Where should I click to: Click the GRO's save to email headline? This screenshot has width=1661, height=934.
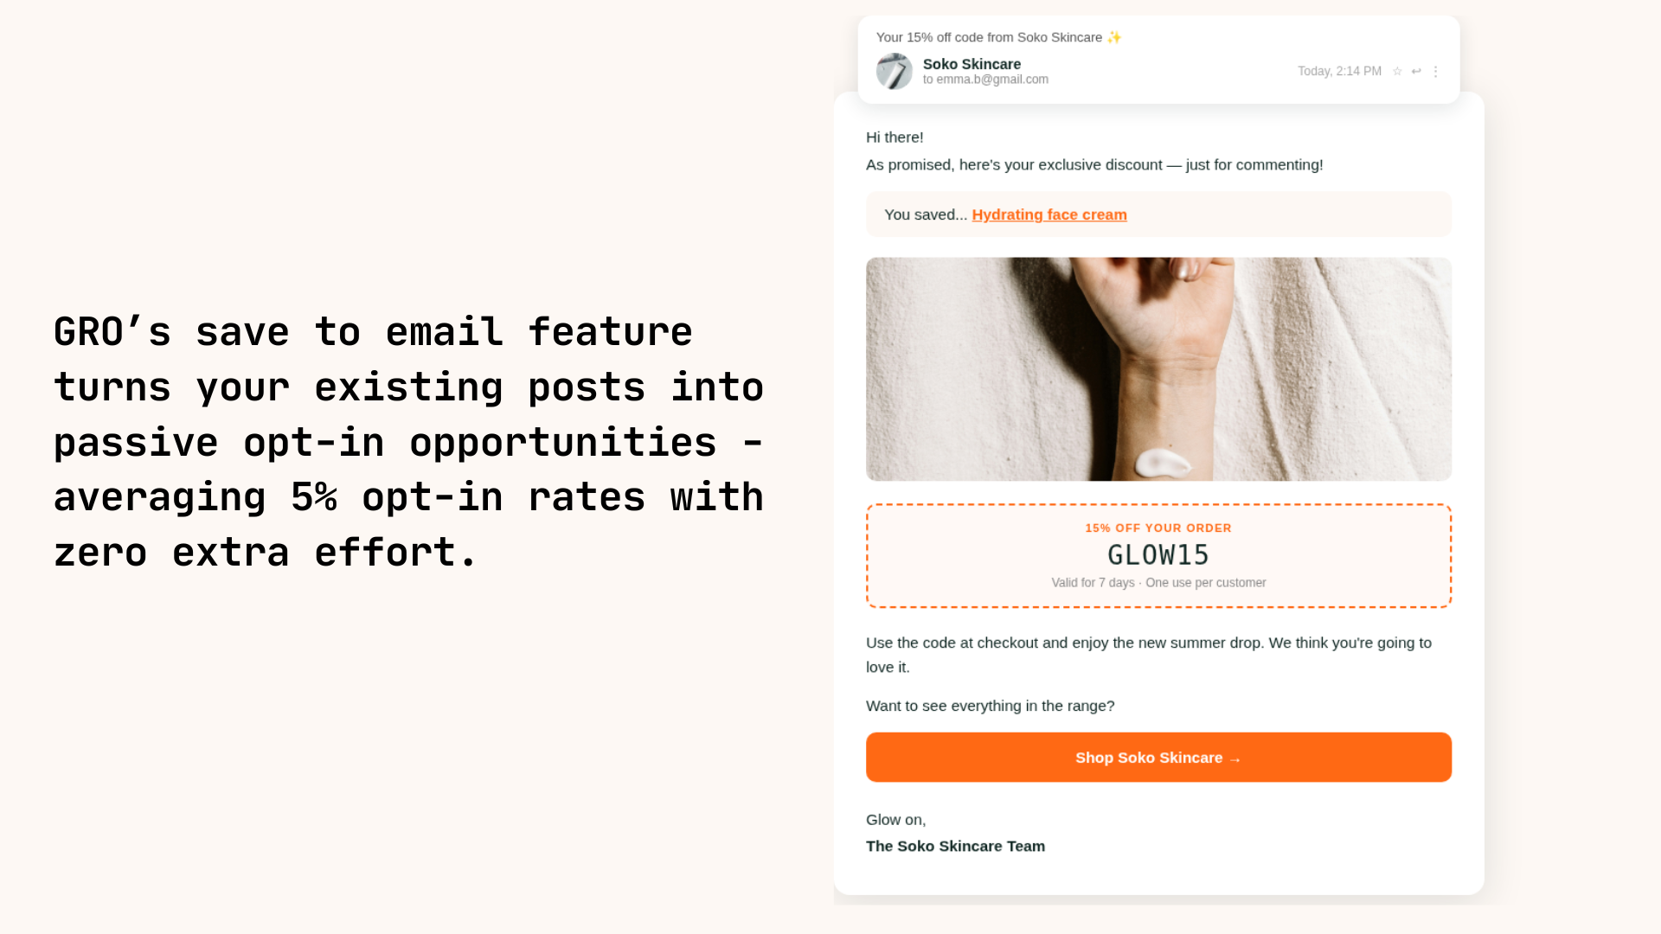coord(408,442)
